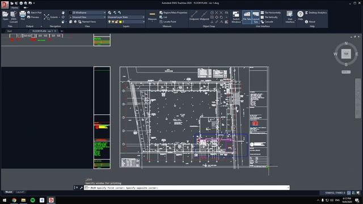Click the yellow layer color swatch

point(120,22)
